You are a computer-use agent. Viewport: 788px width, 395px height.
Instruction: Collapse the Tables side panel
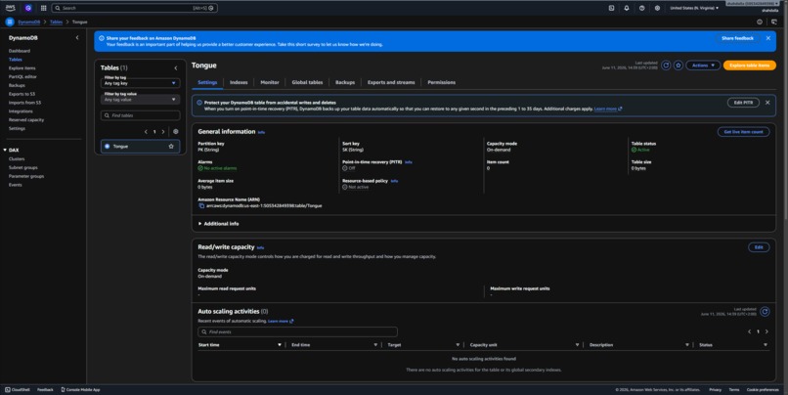tap(175, 67)
